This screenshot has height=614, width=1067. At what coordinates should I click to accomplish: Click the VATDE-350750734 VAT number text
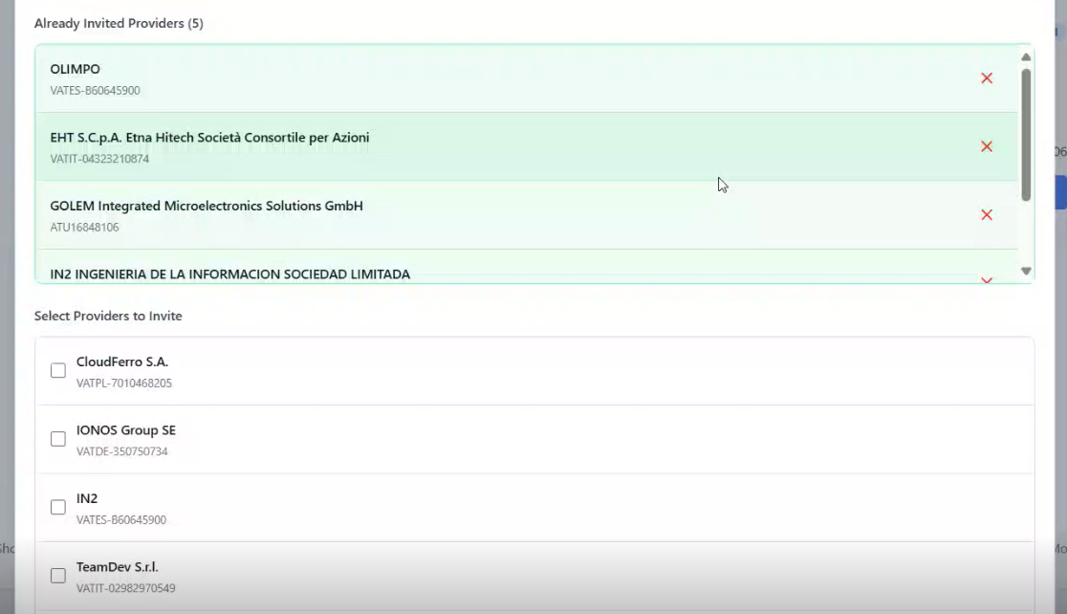(x=122, y=451)
